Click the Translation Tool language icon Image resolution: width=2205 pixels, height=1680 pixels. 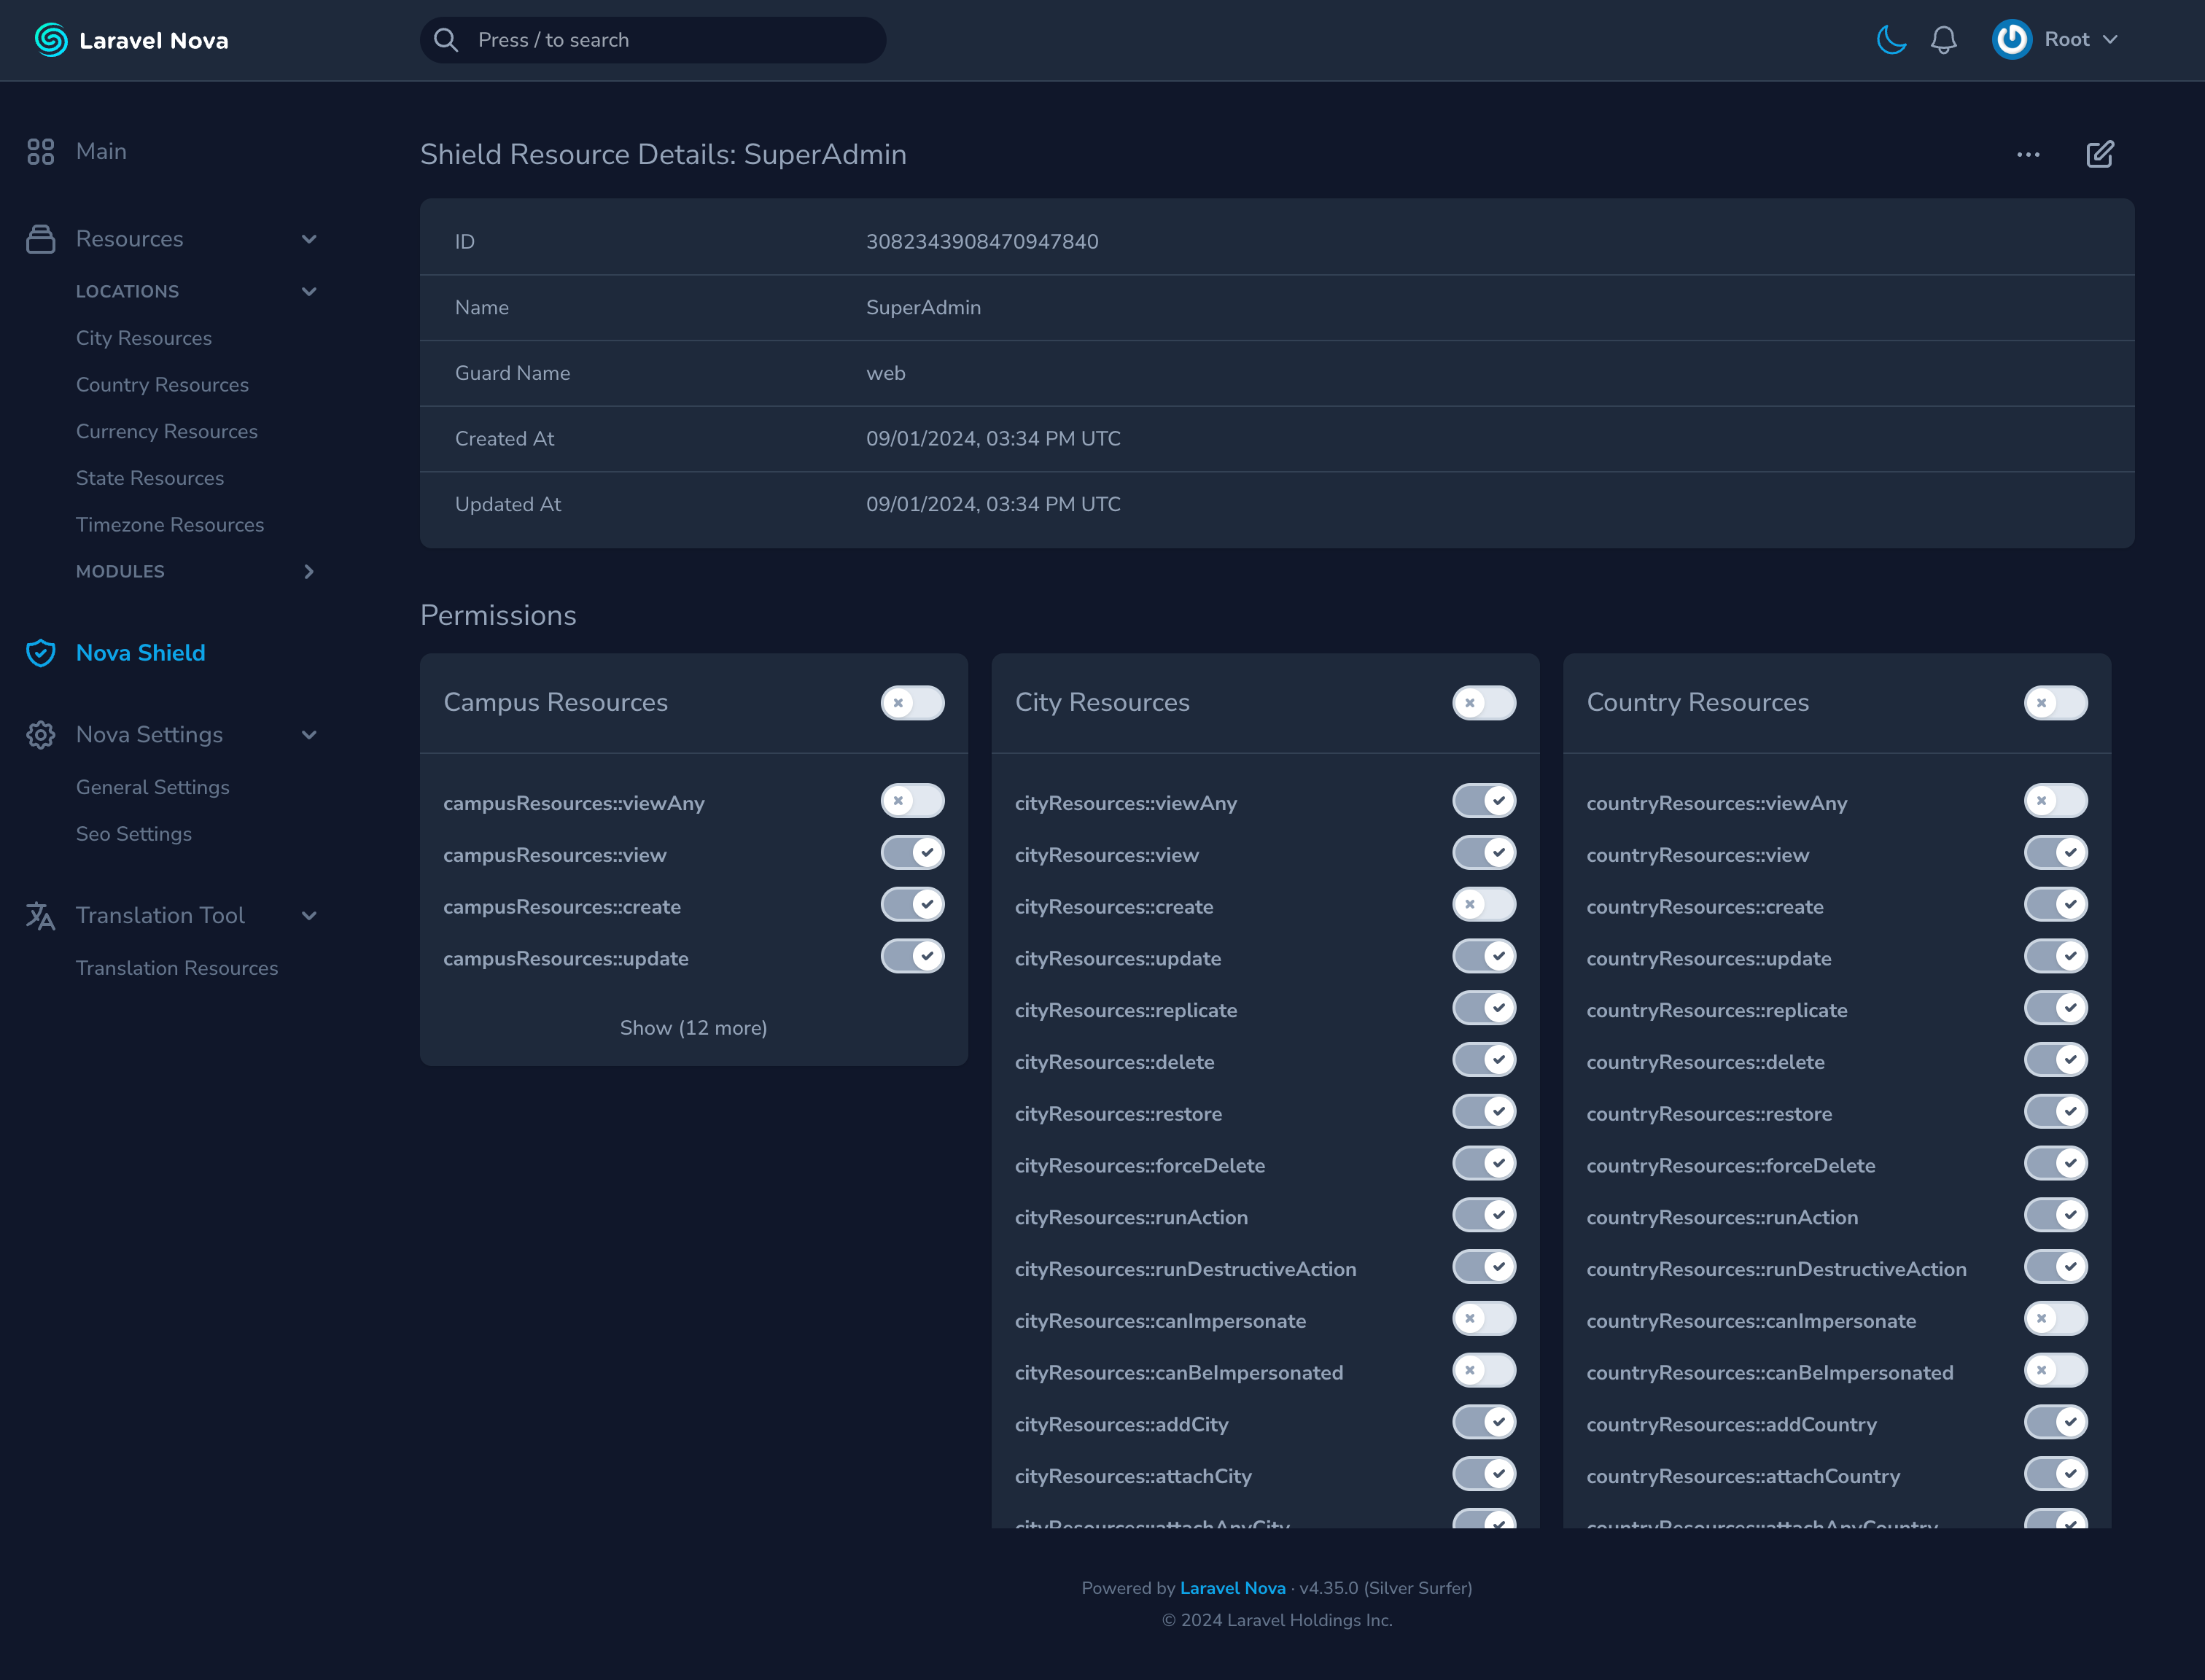(41, 916)
